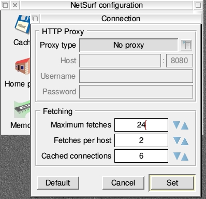Screen dimensions: 206x199
Task: Click the Fetches per host input field
Action: point(141,140)
